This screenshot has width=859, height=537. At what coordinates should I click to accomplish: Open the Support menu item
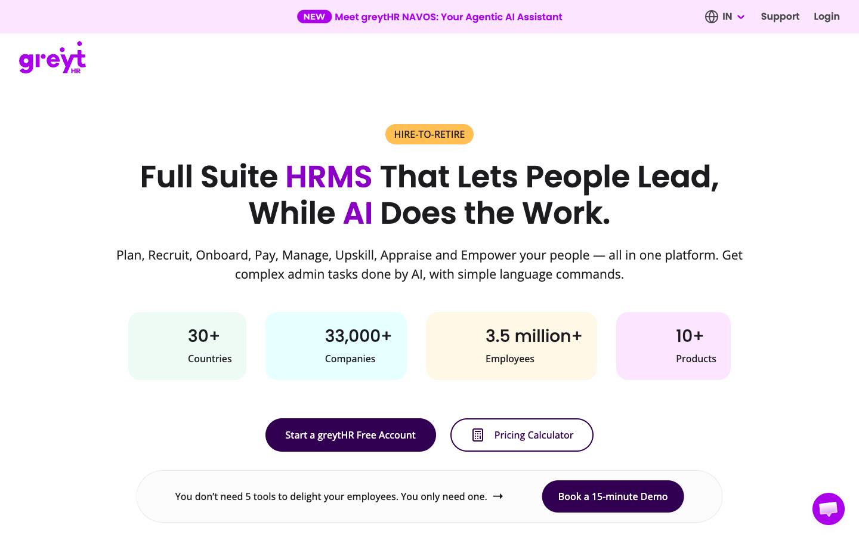780,17
